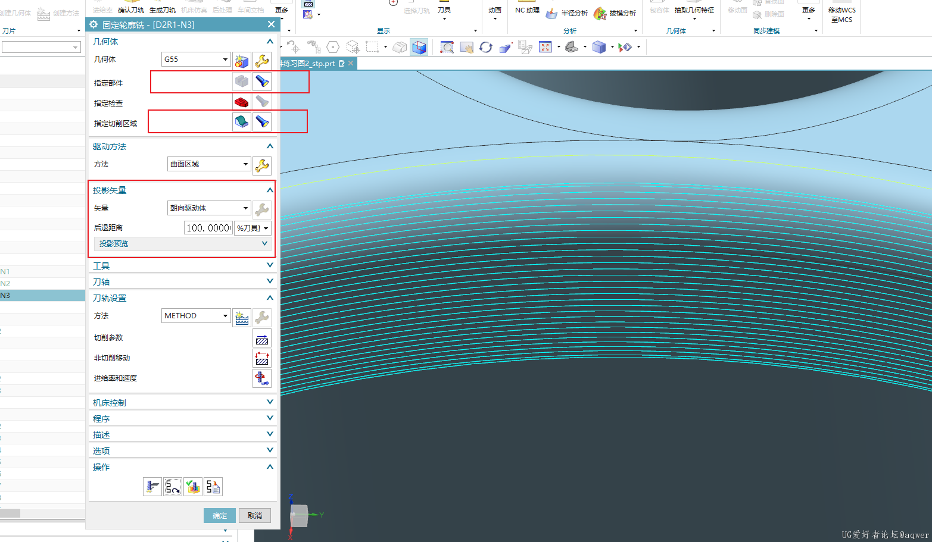Open feeds and speeds (进给率和速度) icon
This screenshot has width=932, height=542.
click(x=262, y=378)
